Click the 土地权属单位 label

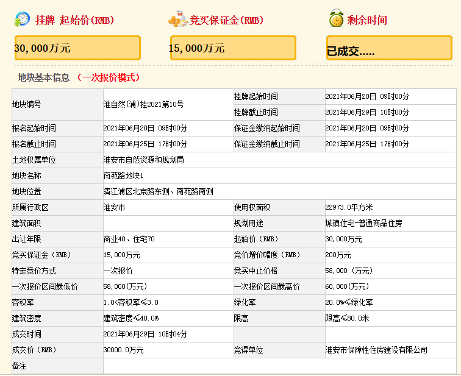point(34,160)
